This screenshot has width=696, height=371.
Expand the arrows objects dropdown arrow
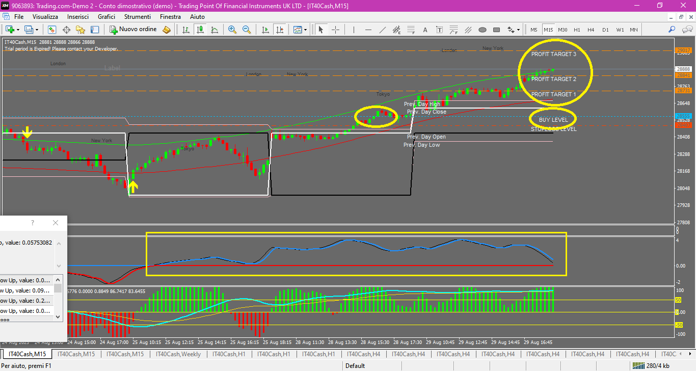[x=519, y=30]
